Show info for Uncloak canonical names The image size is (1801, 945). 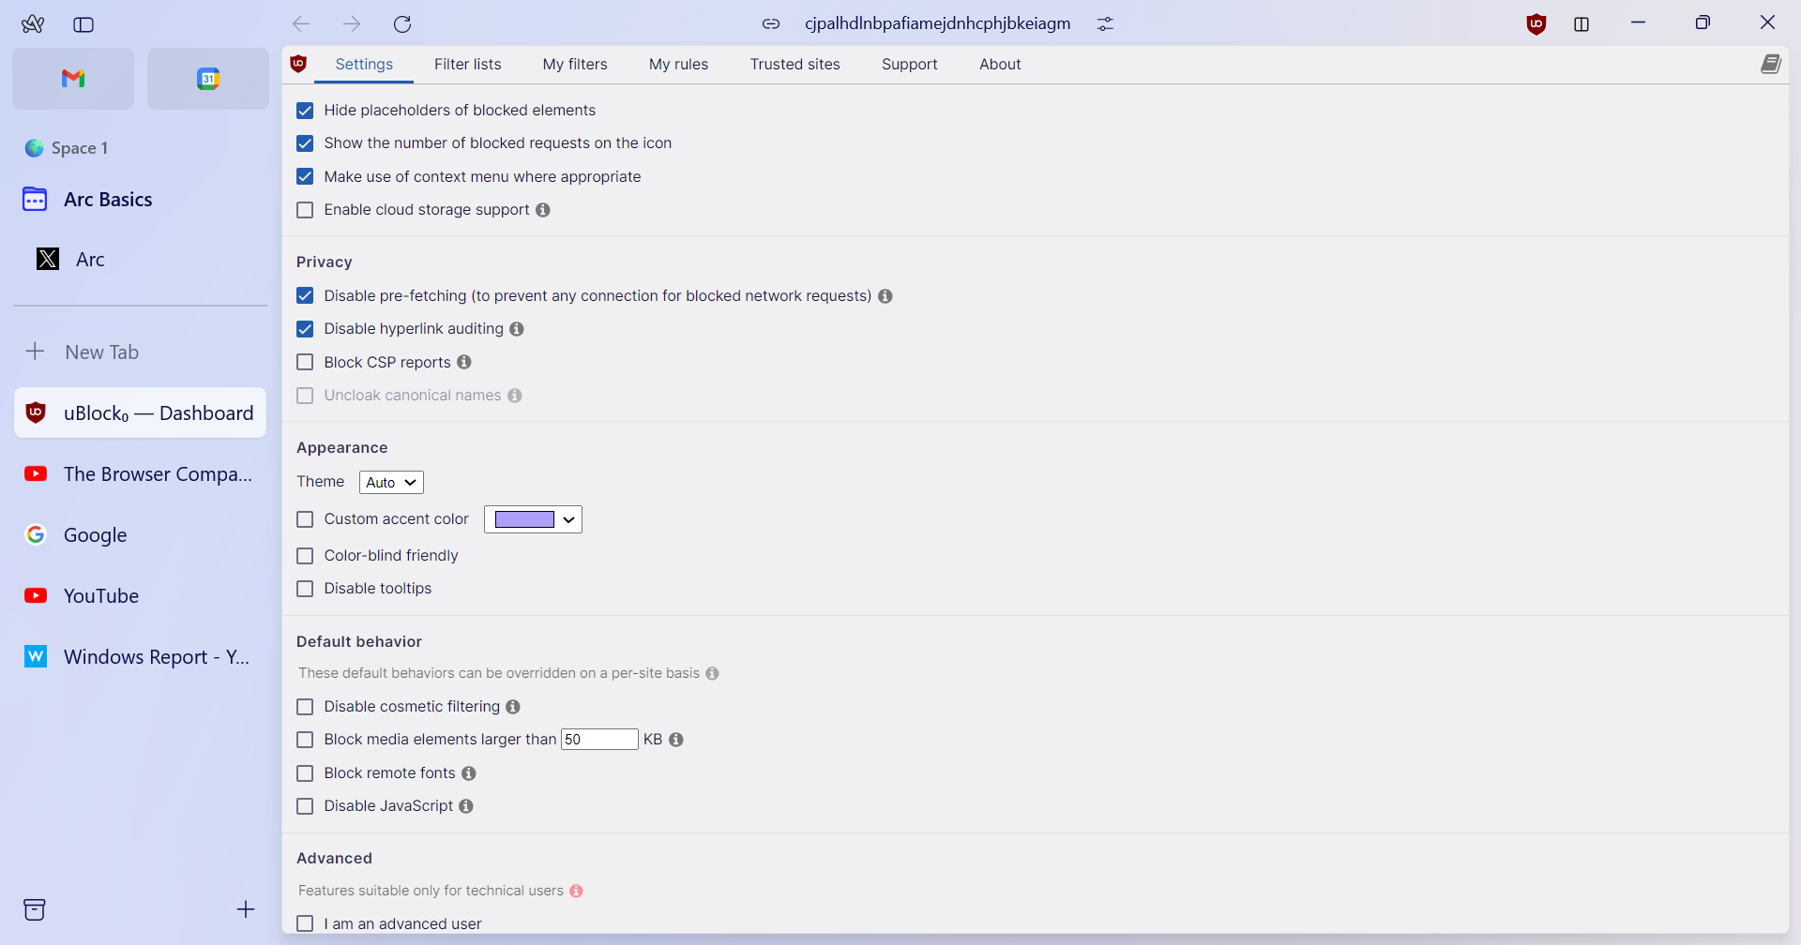(515, 396)
